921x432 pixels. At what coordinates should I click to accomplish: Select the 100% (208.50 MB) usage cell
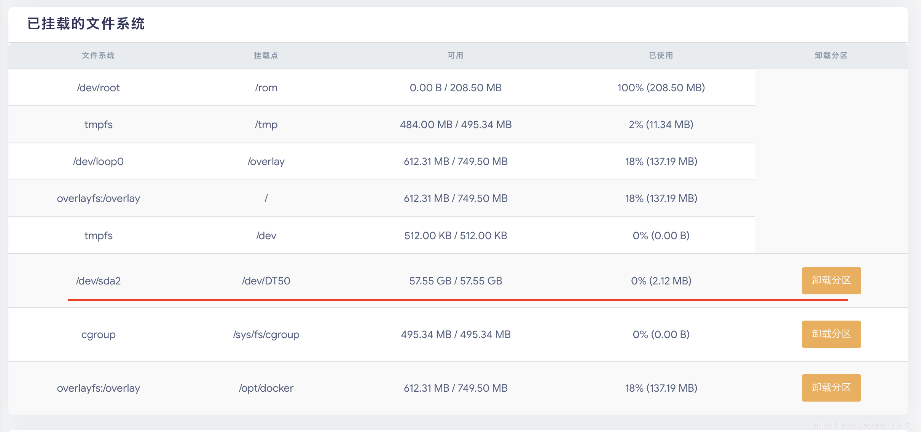click(x=661, y=88)
